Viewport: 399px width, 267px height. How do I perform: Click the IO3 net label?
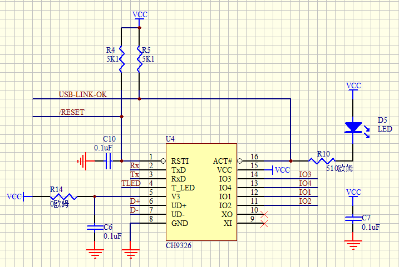tap(305, 174)
